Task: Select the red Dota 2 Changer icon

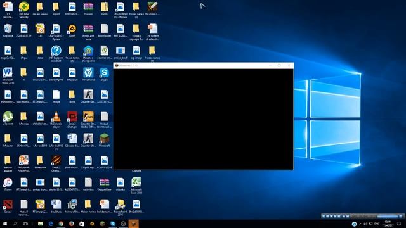Action: pyautogui.click(x=72, y=120)
